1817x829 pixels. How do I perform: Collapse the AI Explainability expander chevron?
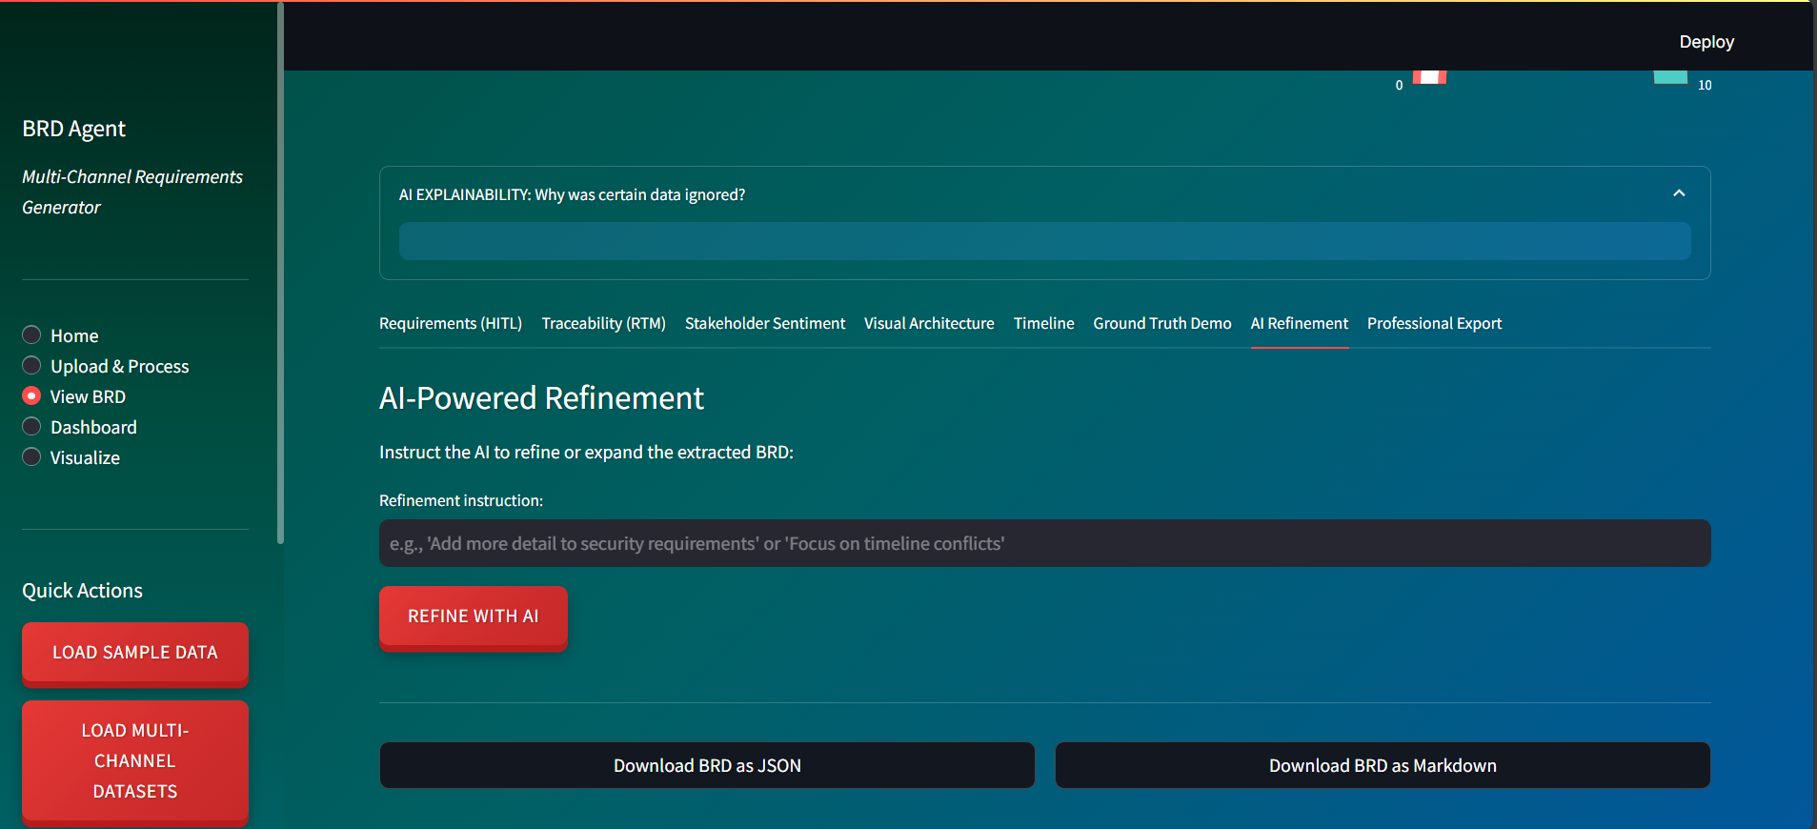pyautogui.click(x=1678, y=193)
